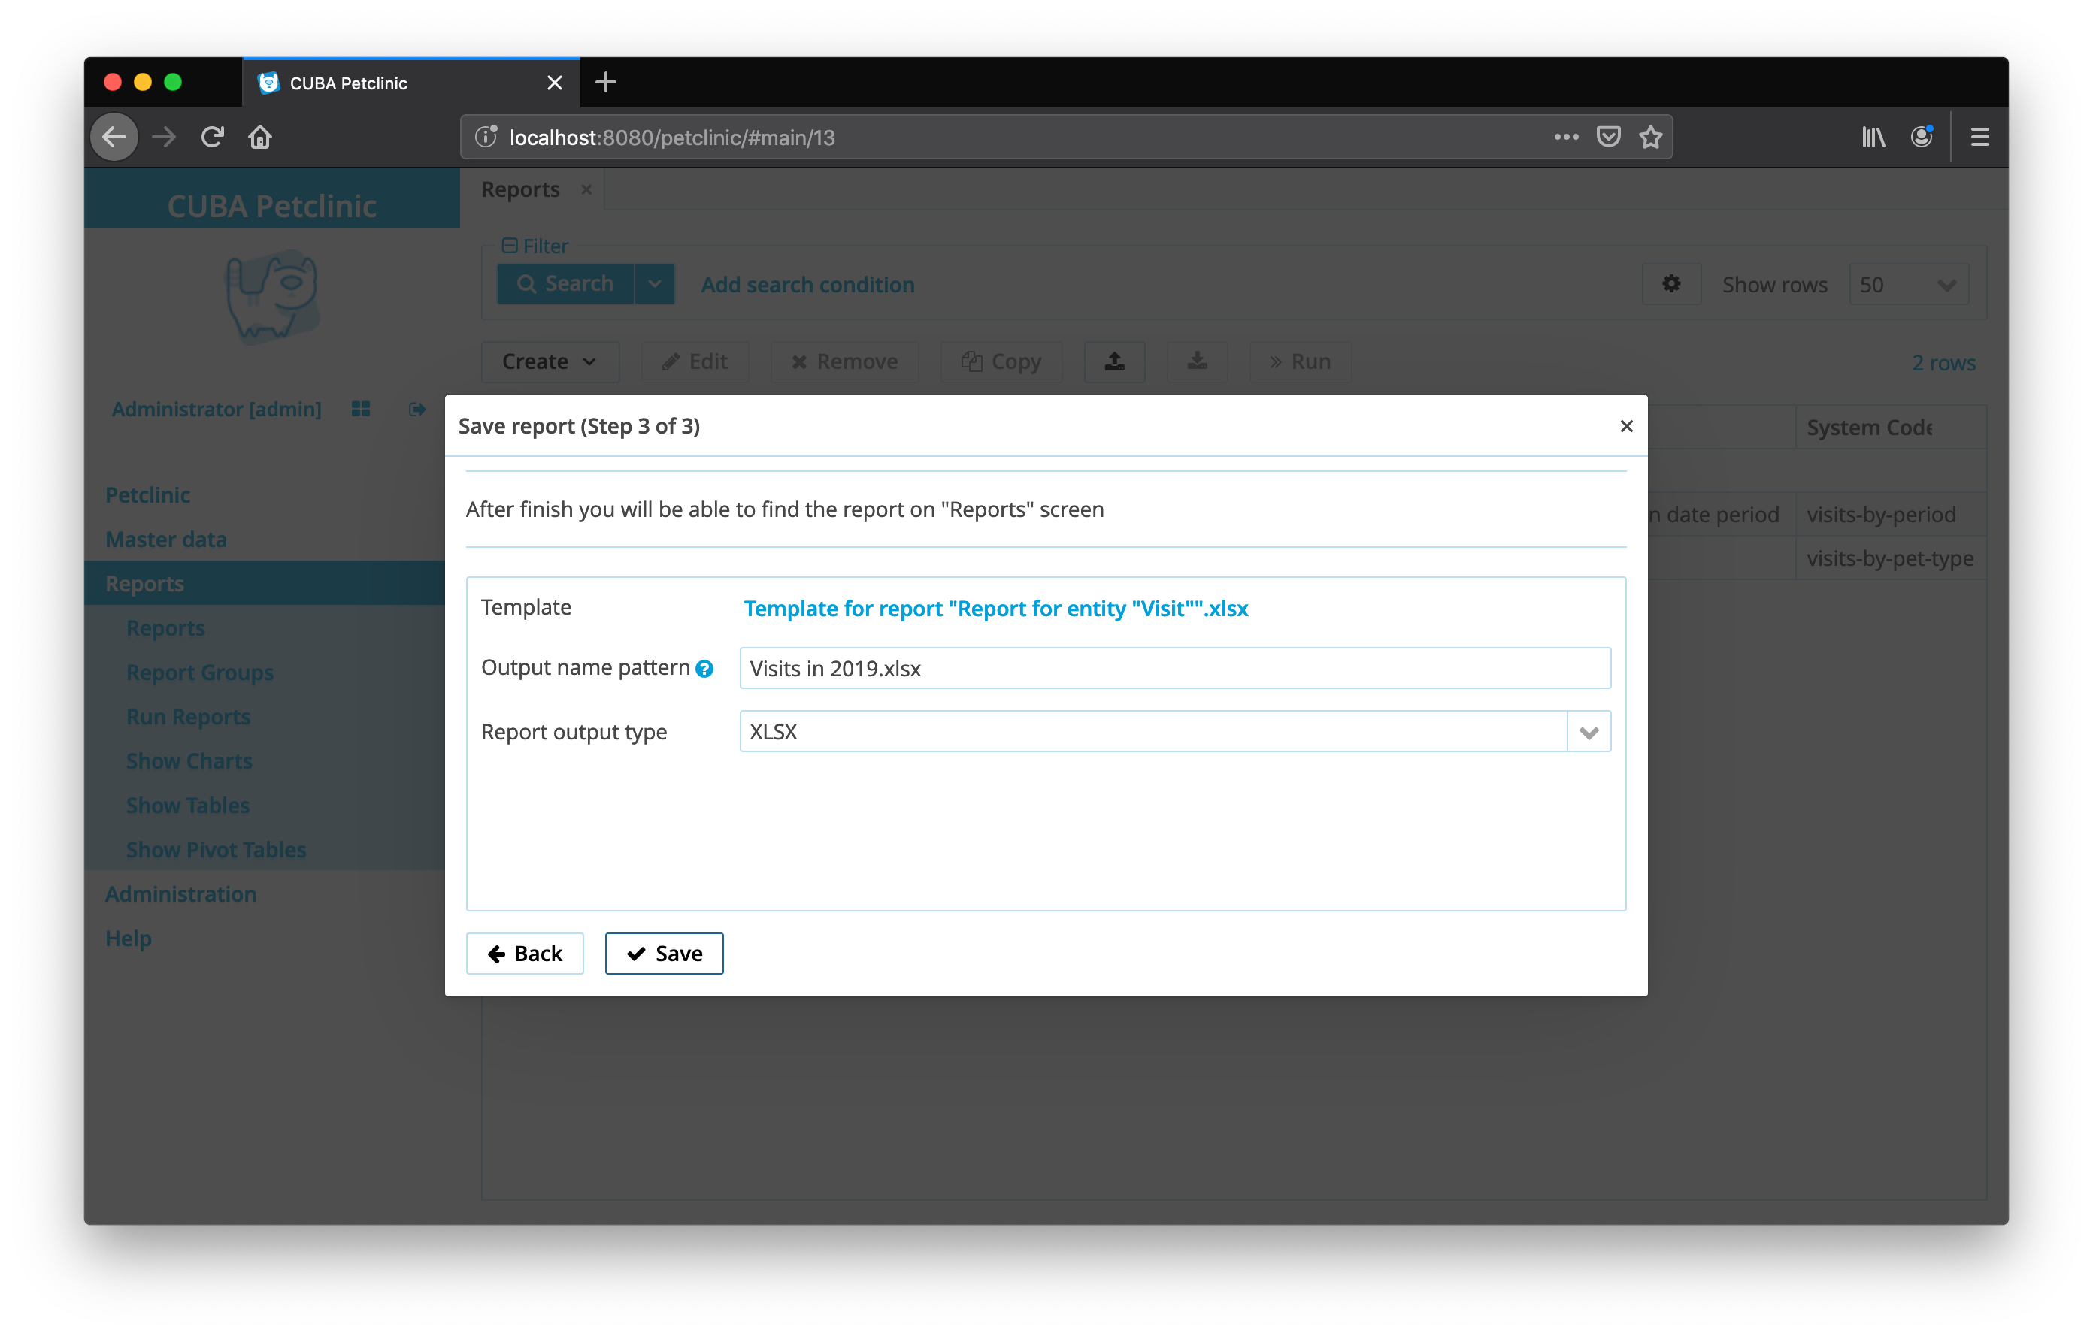Open the Firefox hamburger menu
Screen dimensions: 2093x1336
(1979, 138)
